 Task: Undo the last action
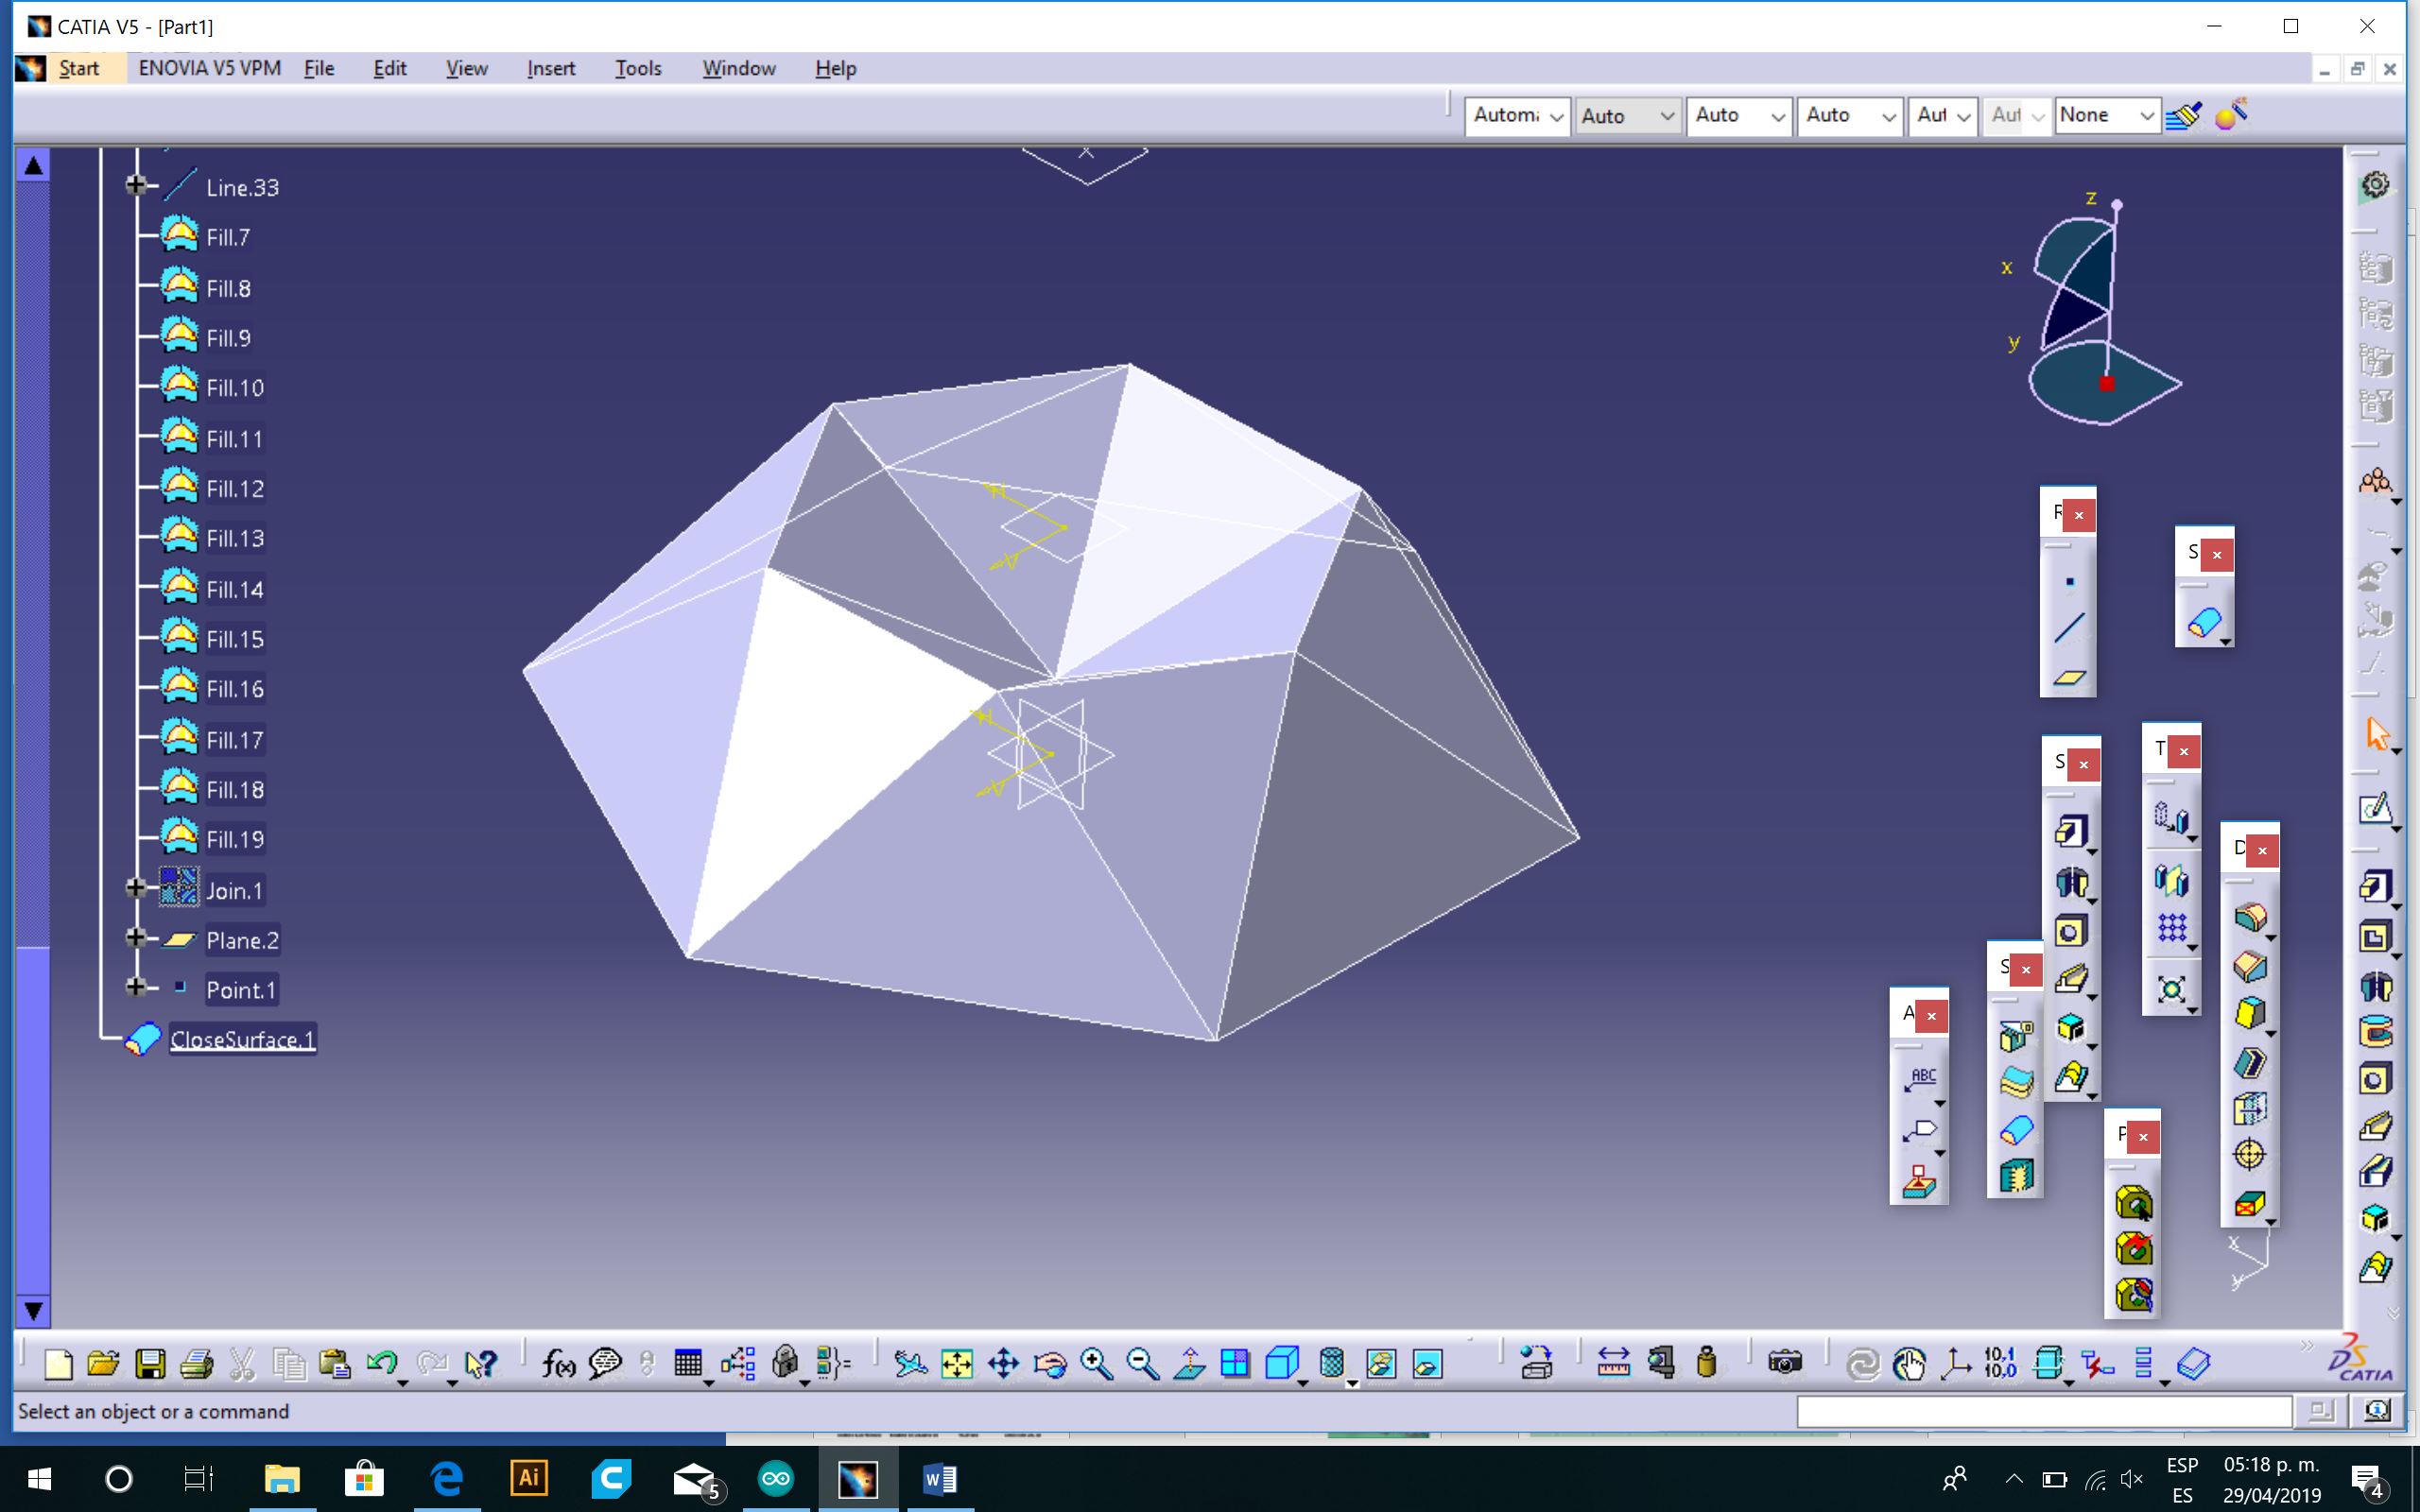[381, 1363]
